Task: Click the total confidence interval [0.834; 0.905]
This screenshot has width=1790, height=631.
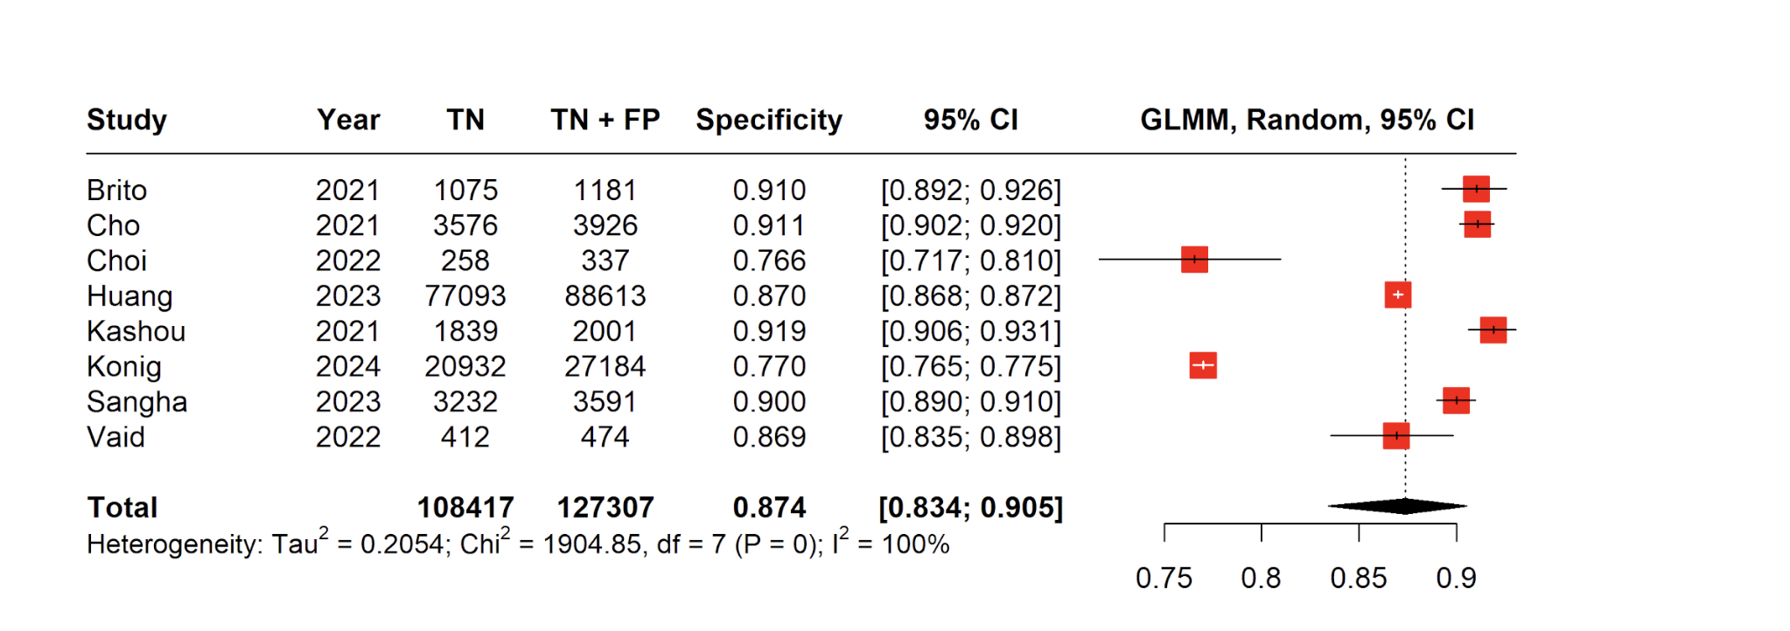Action: coord(971,508)
